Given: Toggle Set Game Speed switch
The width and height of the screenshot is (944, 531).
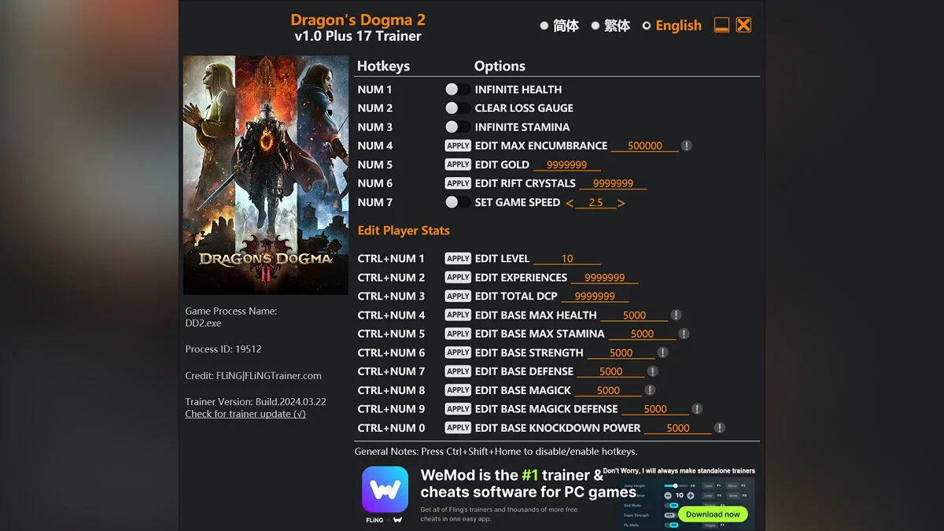Looking at the screenshot, I should tap(457, 202).
